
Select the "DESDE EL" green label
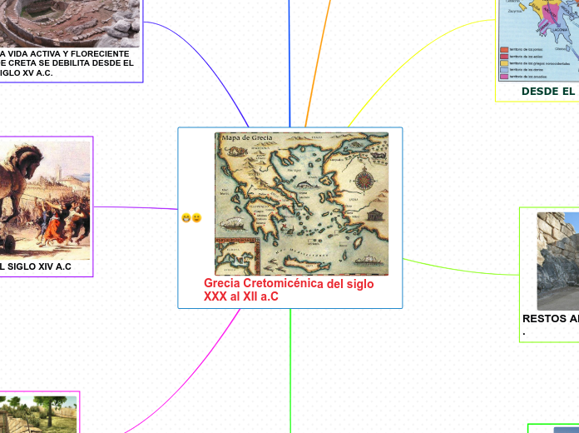[x=548, y=92]
